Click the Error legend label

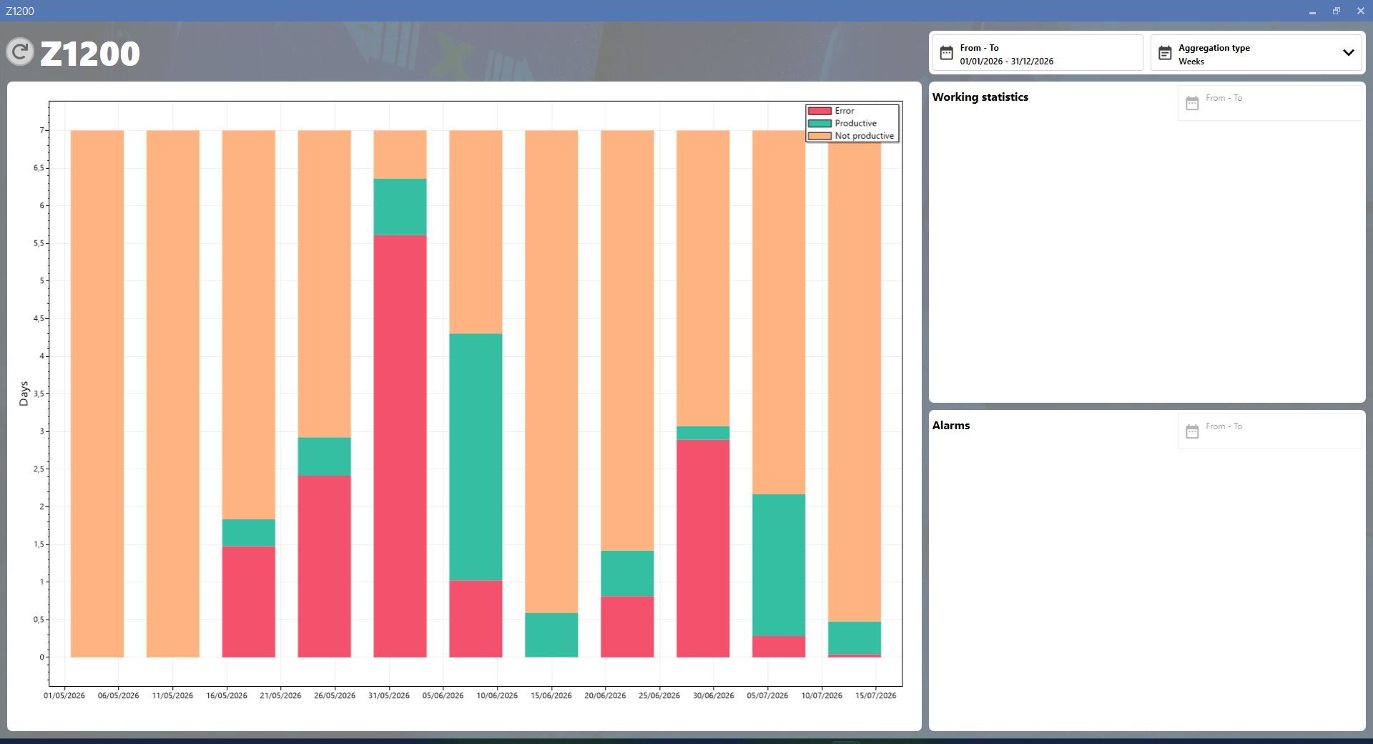845,111
